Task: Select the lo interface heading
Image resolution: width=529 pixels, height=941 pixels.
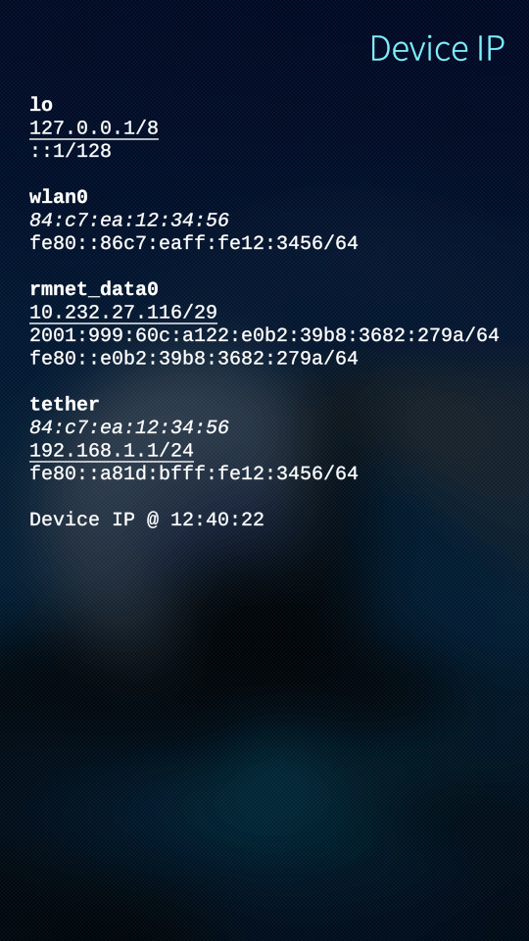Action: point(41,105)
